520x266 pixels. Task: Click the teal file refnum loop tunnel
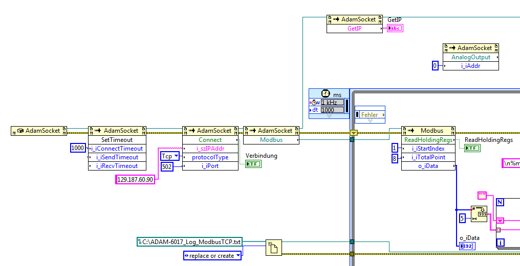352,242
